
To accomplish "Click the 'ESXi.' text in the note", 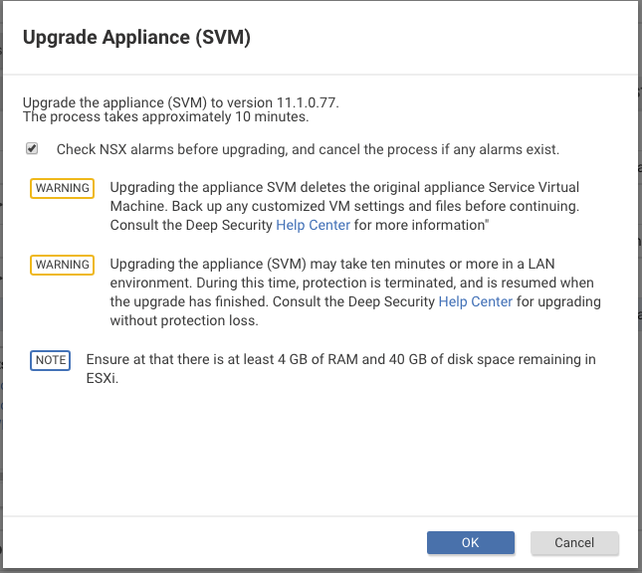I will tap(103, 378).
